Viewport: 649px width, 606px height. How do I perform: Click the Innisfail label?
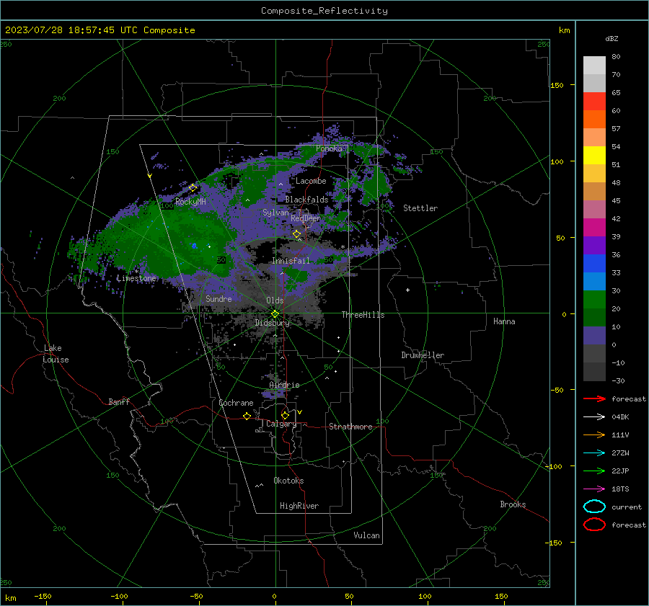[291, 261]
